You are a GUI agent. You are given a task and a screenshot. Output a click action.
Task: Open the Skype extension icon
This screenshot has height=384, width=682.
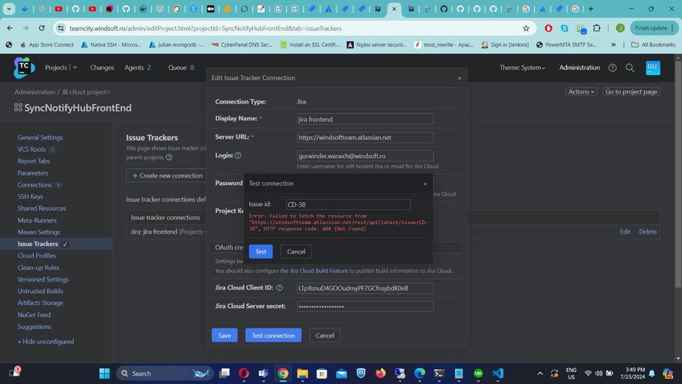click(x=565, y=28)
